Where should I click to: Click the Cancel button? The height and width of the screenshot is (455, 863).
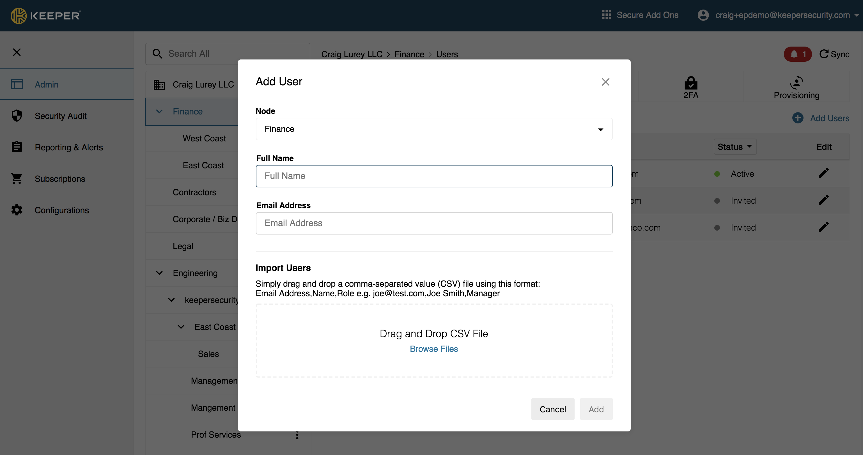[x=552, y=409]
